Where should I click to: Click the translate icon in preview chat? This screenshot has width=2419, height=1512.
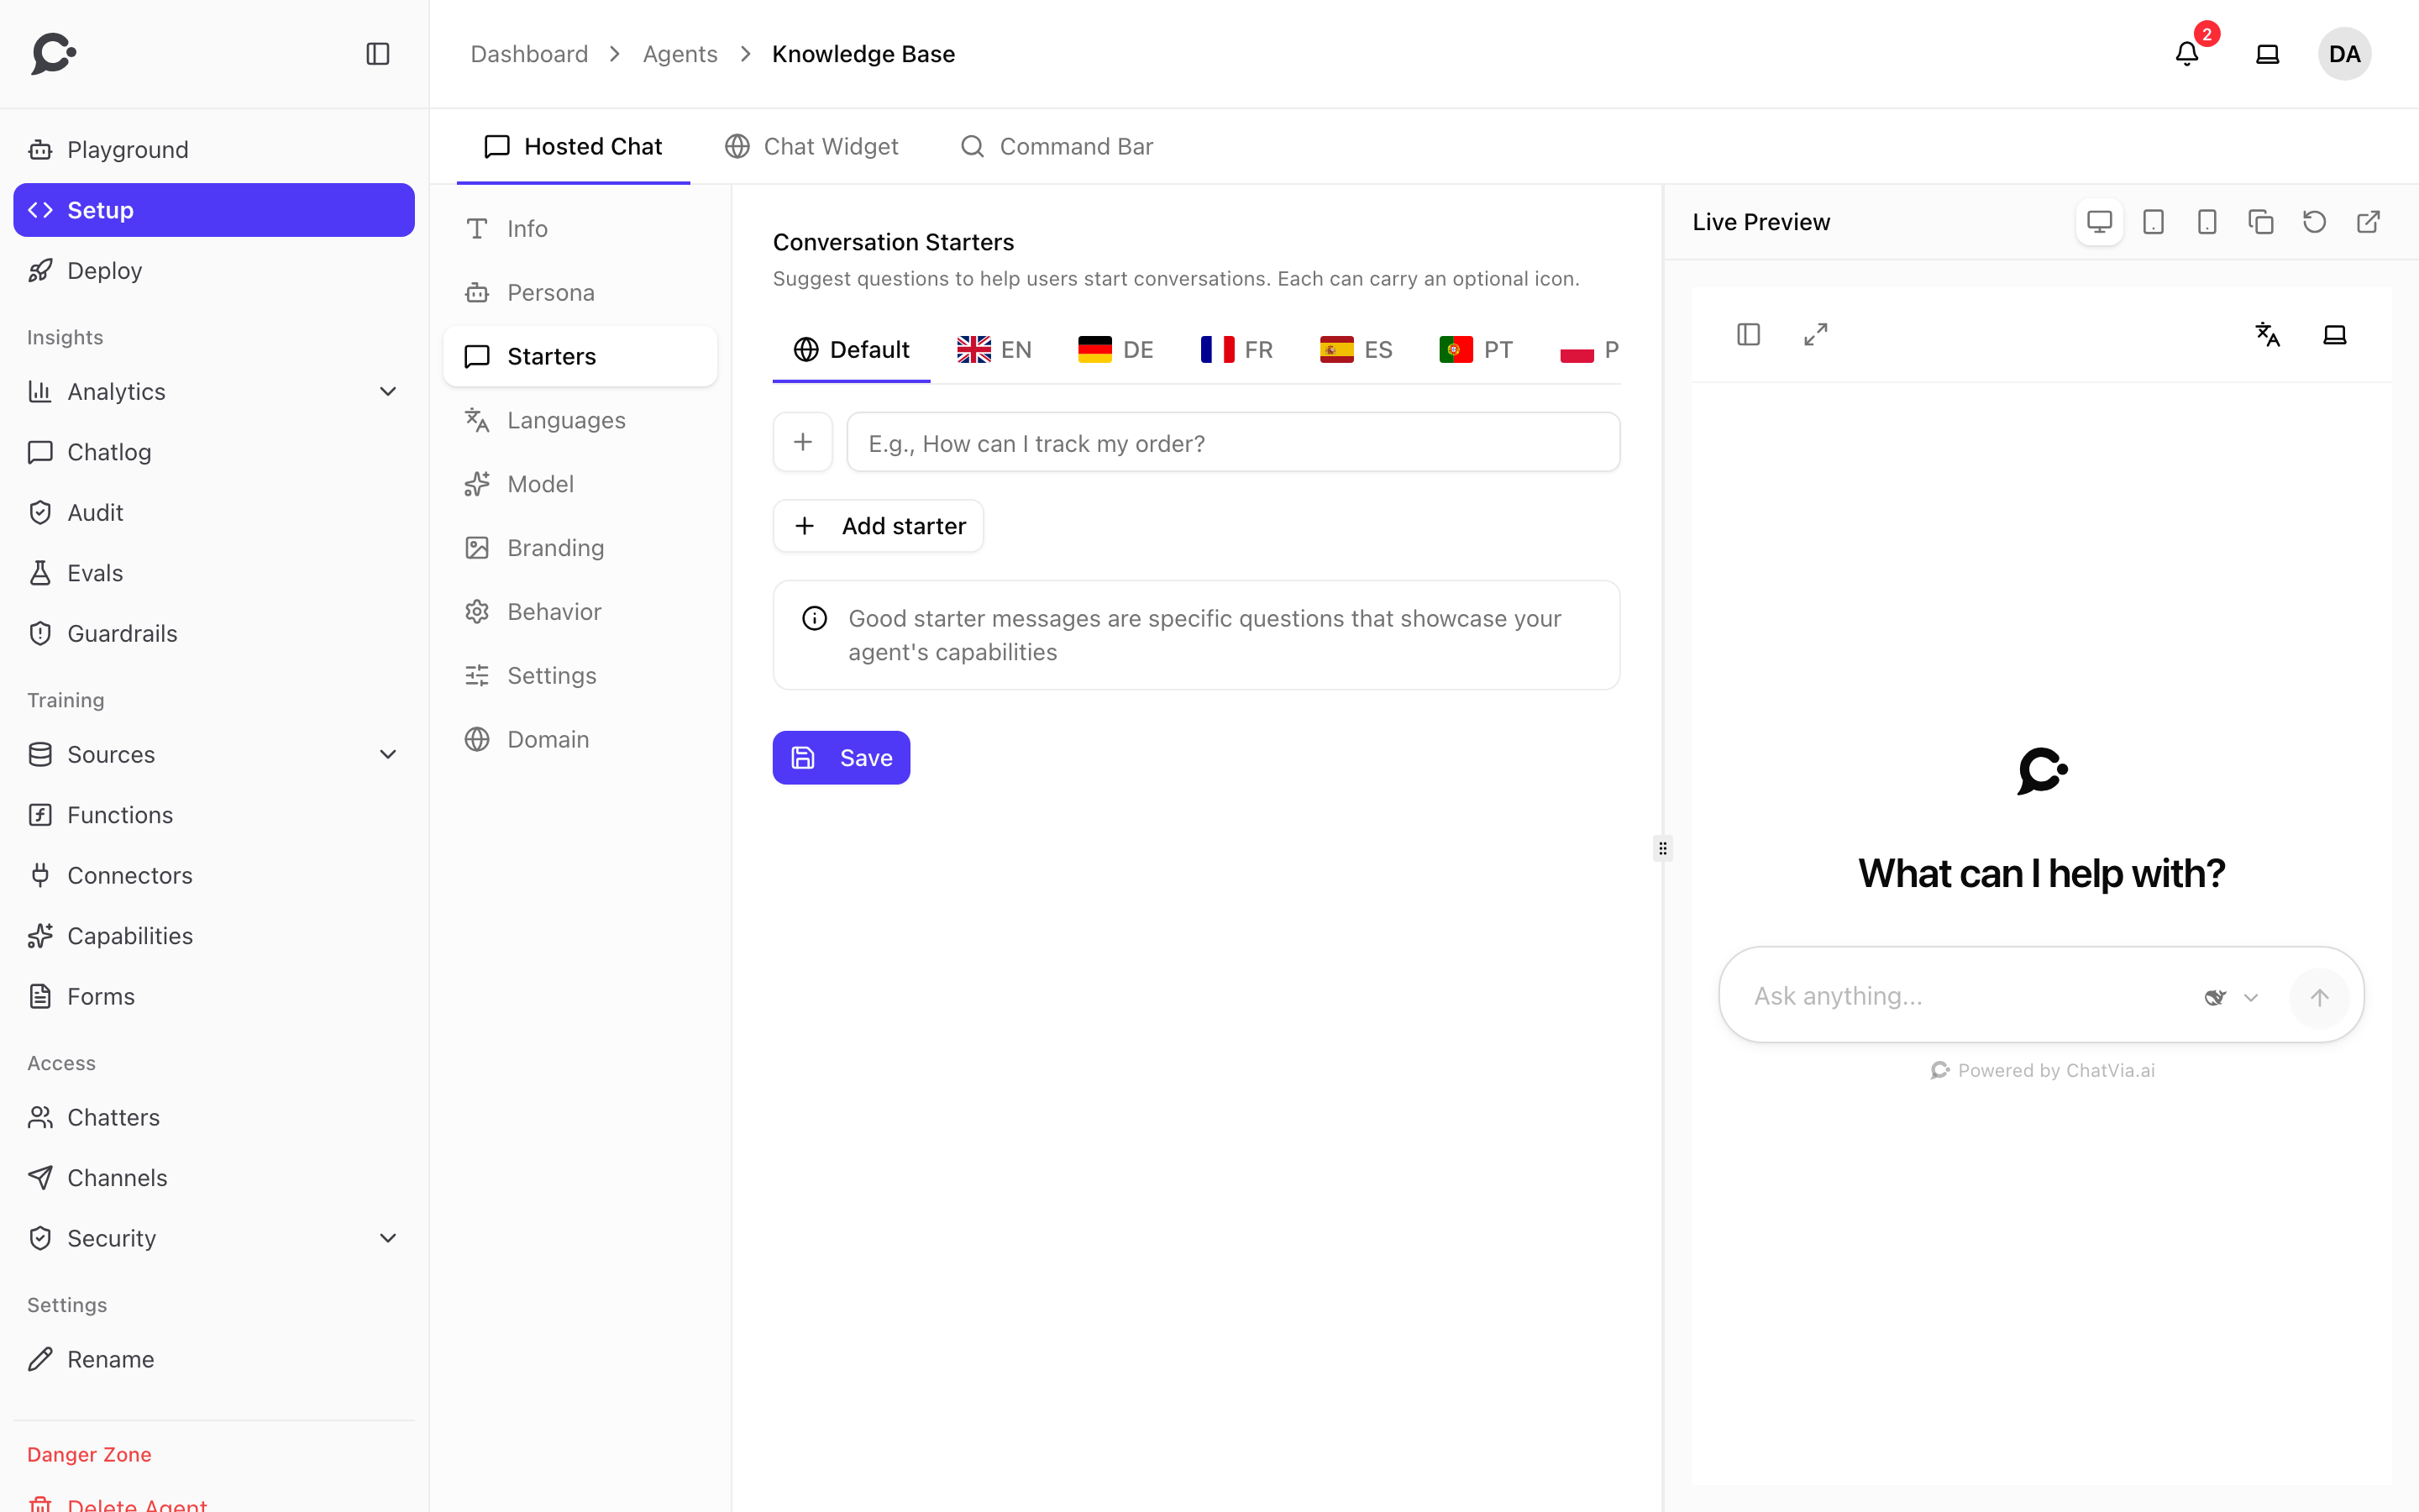point(2268,334)
